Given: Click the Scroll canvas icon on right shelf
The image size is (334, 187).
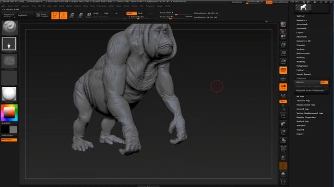Looking at the screenshot, I should (283, 37).
